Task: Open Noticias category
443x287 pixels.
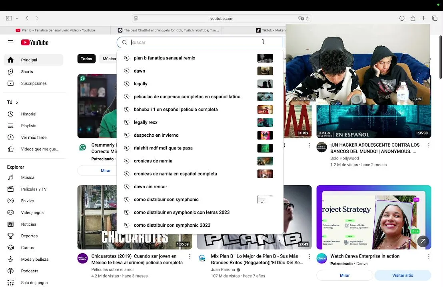Action: (33, 224)
